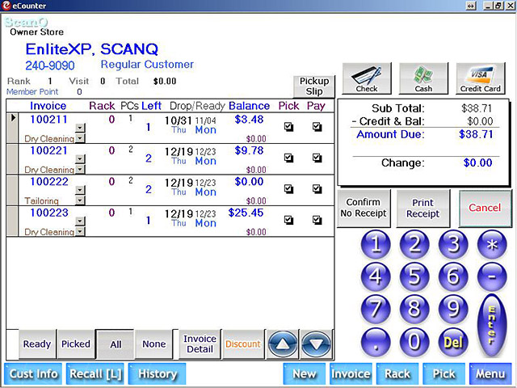Toggle Pick checkbox for invoice 100222
Viewport: 517px width, 388px height.
click(289, 188)
